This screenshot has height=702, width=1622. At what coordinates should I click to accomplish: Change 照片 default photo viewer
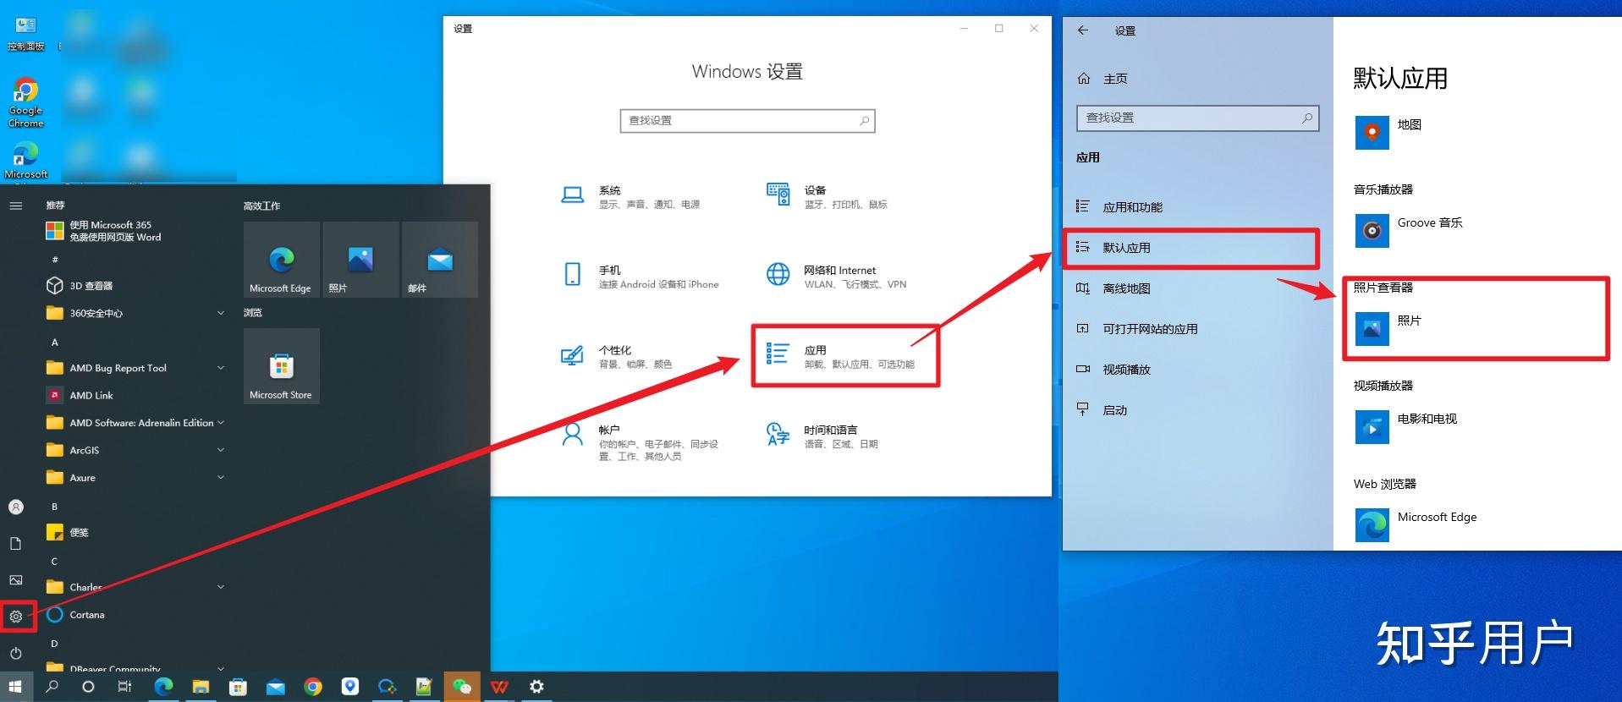tap(1390, 329)
